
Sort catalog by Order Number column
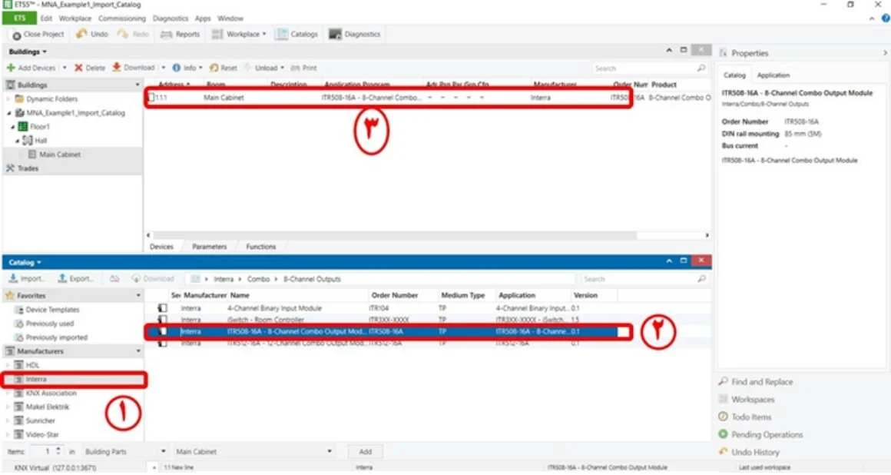click(394, 295)
